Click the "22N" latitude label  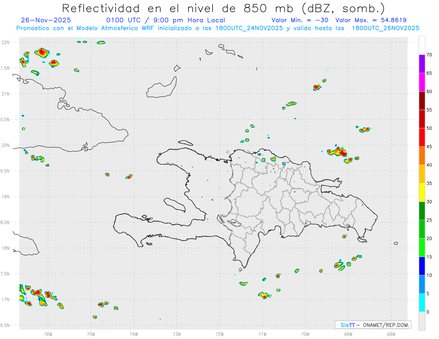tap(6, 42)
